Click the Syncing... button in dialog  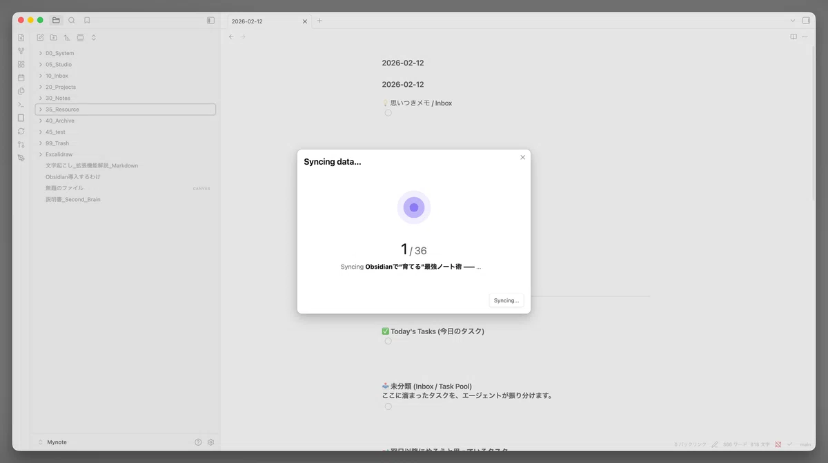[x=506, y=300]
